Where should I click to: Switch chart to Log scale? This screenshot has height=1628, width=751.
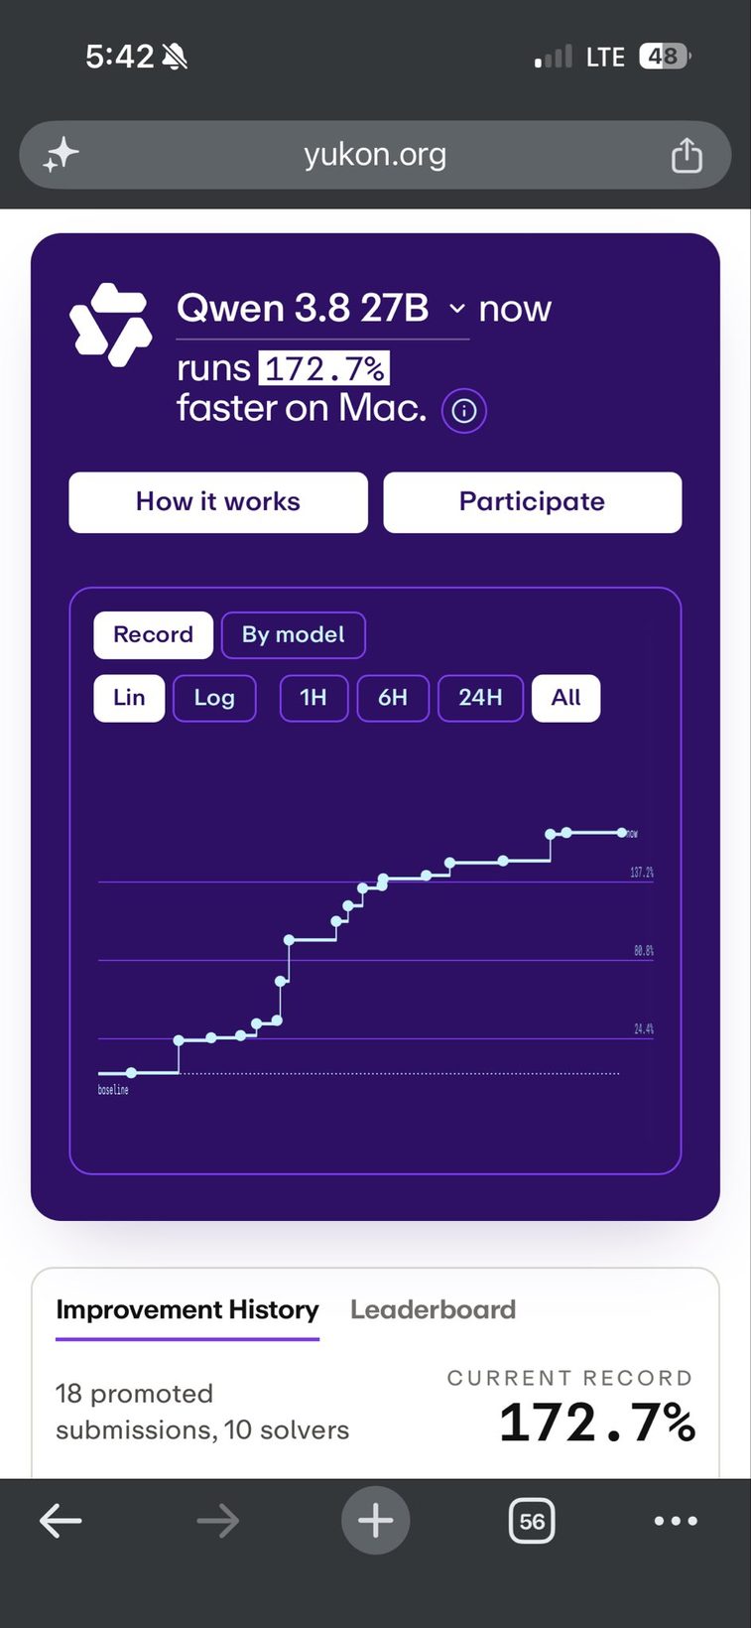pos(214,698)
